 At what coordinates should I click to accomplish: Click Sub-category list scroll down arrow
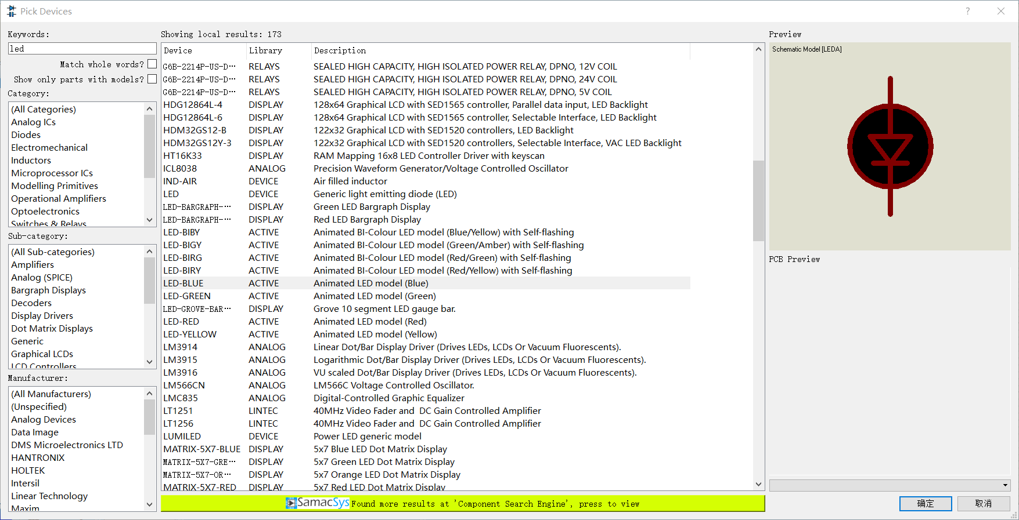pos(150,362)
